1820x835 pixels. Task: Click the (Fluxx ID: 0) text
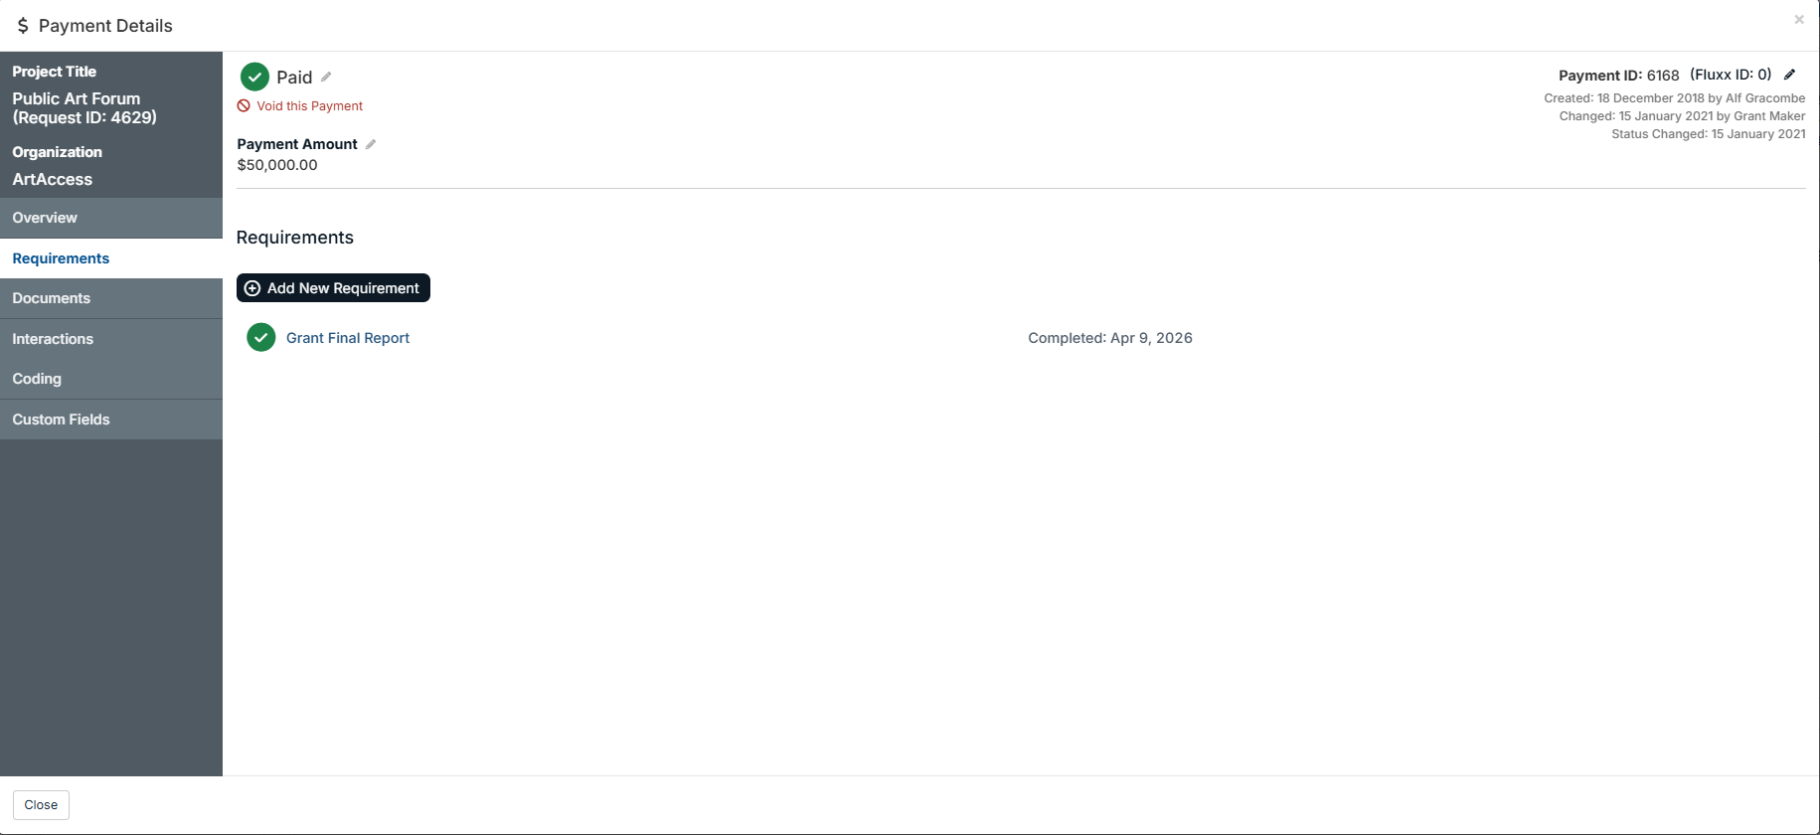[x=1731, y=75]
